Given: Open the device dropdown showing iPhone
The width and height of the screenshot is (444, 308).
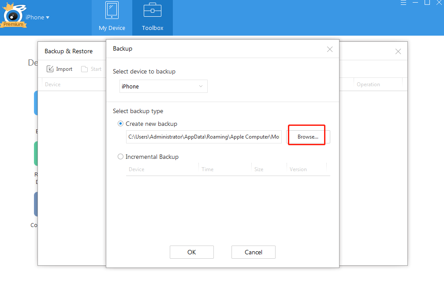Looking at the screenshot, I should tap(164, 86).
